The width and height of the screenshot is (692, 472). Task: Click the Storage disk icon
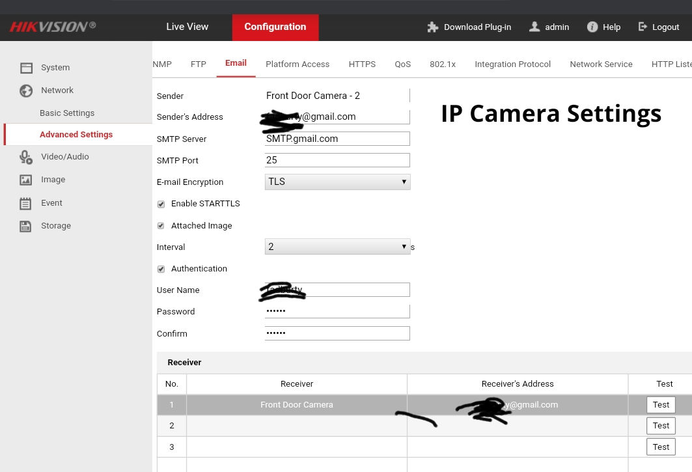point(26,226)
